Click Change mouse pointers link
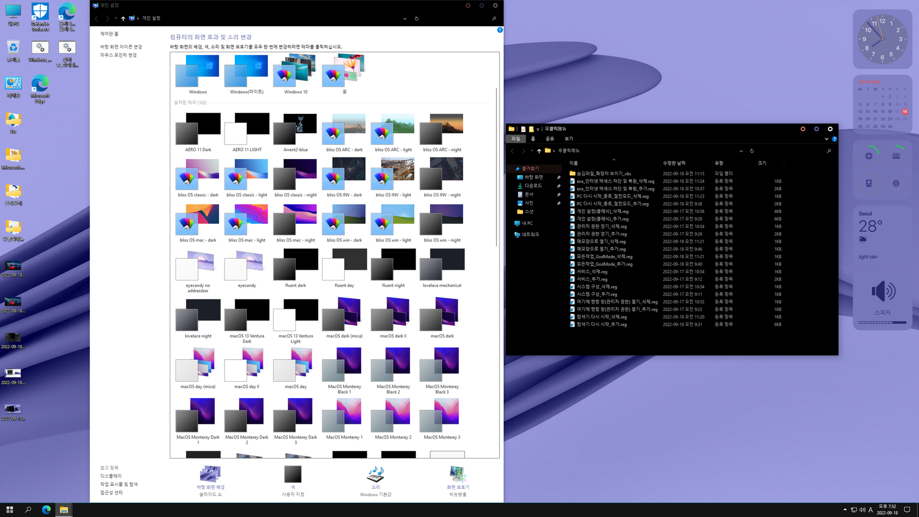Image resolution: width=919 pixels, height=517 pixels. [118, 55]
